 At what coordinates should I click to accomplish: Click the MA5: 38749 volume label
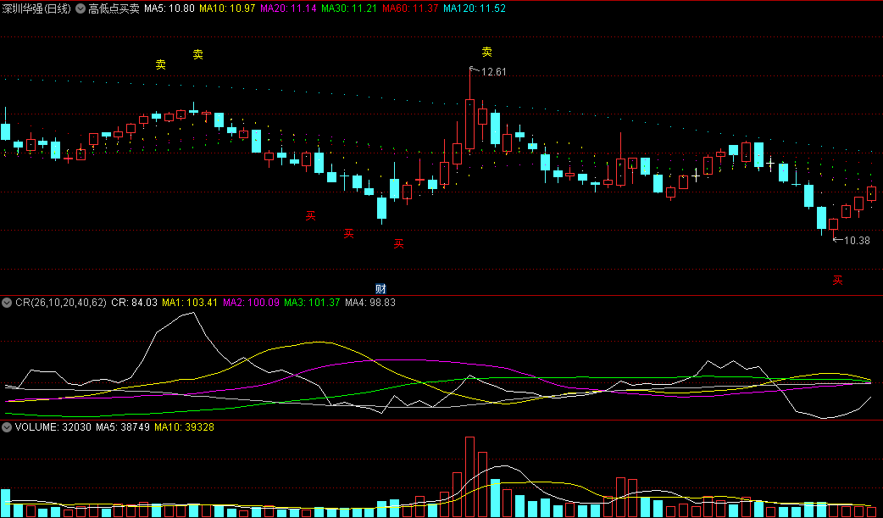pyautogui.click(x=123, y=427)
